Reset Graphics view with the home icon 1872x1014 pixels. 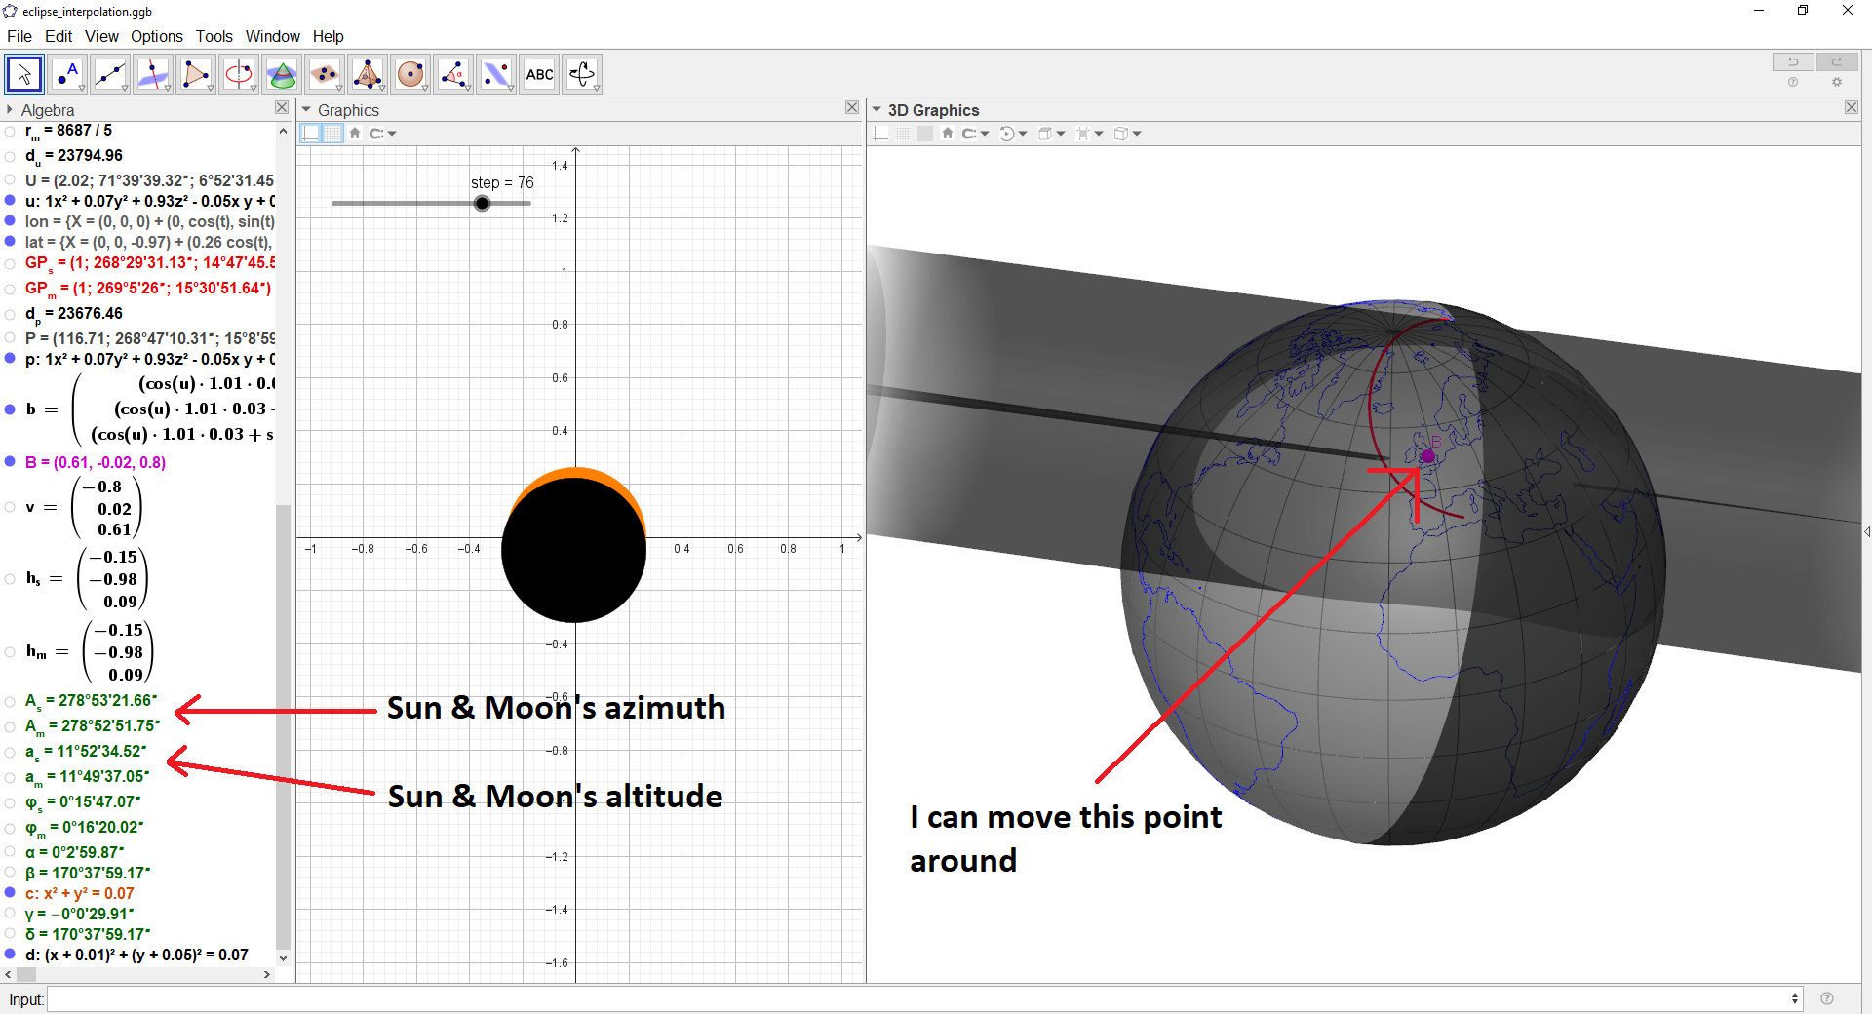click(355, 134)
